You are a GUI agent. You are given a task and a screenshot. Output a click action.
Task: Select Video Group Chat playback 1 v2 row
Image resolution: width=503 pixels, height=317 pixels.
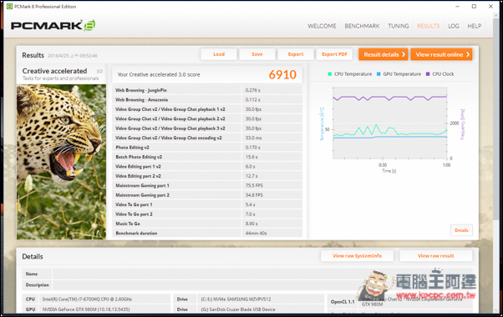tap(207, 109)
